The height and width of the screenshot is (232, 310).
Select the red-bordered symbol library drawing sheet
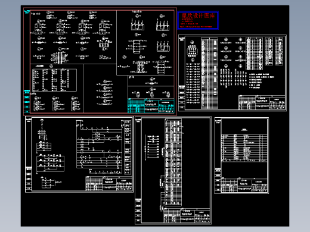pos(100,61)
